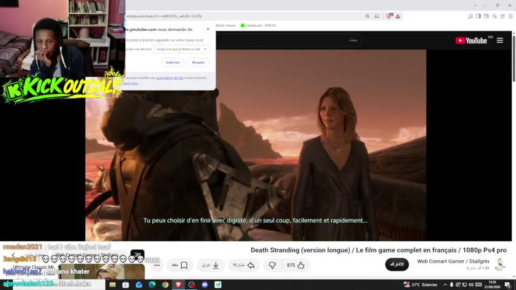Click the download arrow button
The image size is (516, 290).
click(x=211, y=265)
